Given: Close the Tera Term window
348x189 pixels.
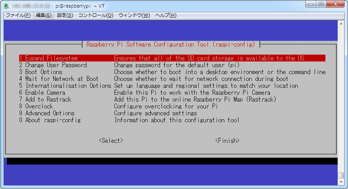Looking at the screenshot, I should 335,4.
